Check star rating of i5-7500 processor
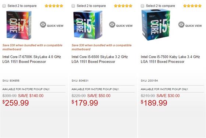Screen dimensions: 206x138 click(192, 6)
